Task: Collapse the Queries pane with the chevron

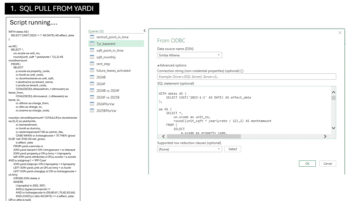Action: 145,31
